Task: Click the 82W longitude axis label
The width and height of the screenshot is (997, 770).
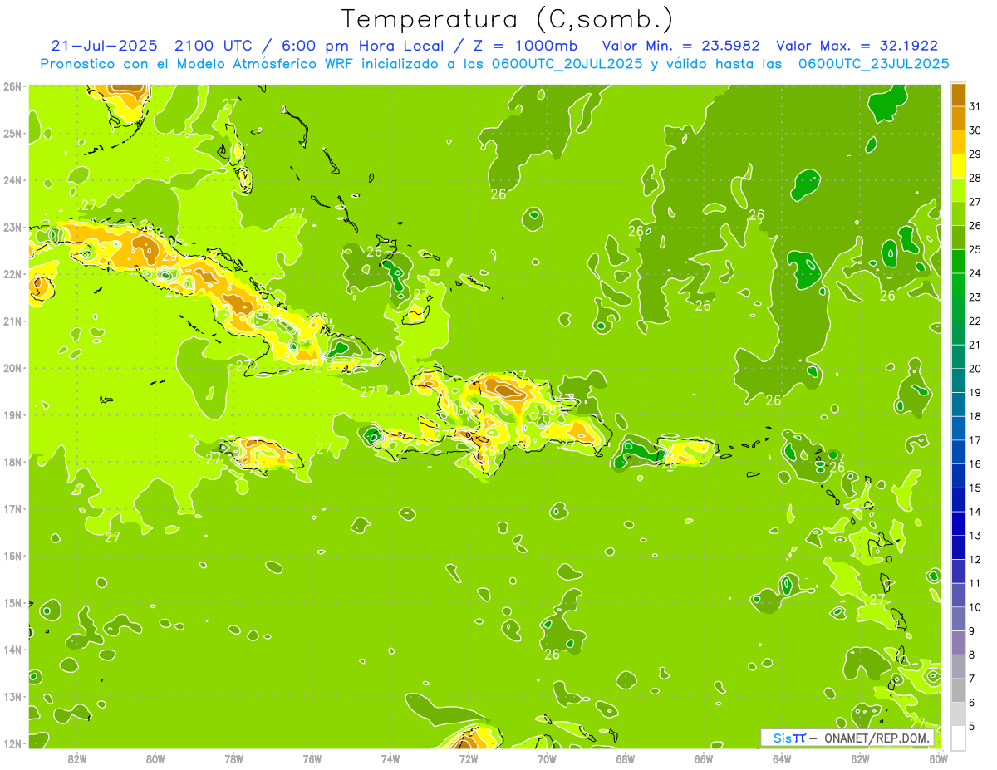Action: [77, 758]
